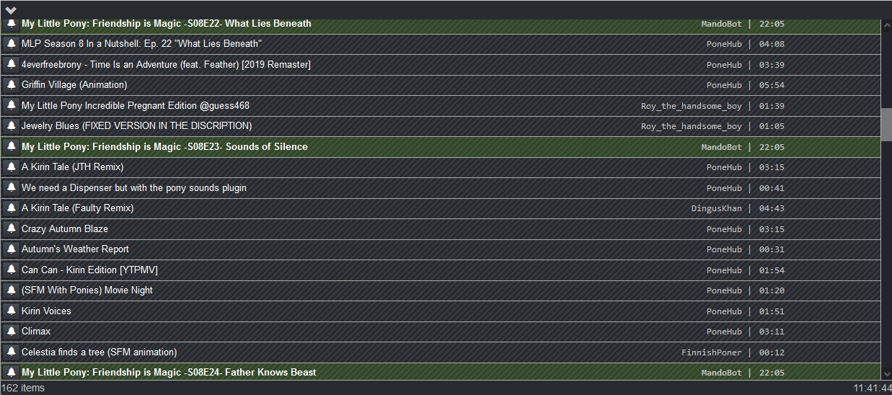Image resolution: width=892 pixels, height=395 pixels.
Task: Click bell icon for Can Can - Kirin Edition
Action: click(12, 270)
